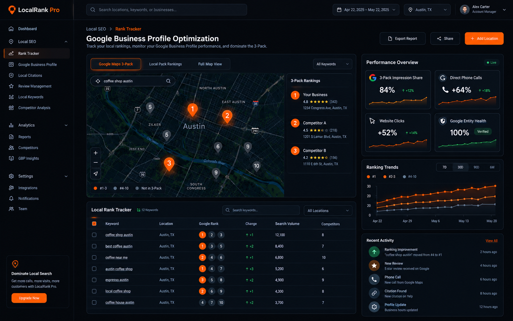Click the Profile Update gear icon
513x321 pixels.
click(374, 307)
